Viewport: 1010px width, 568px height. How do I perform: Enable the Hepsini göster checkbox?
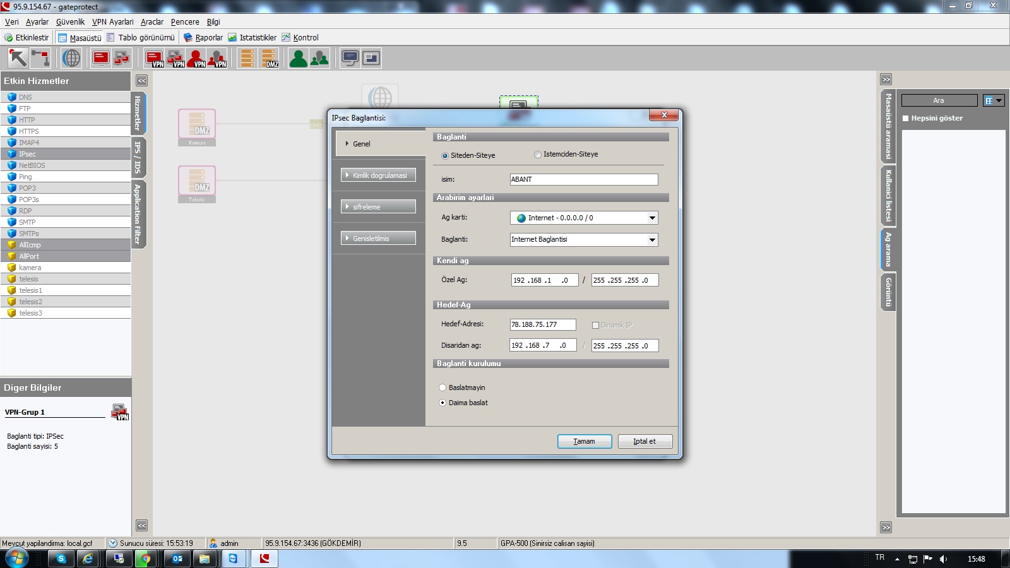coord(906,118)
